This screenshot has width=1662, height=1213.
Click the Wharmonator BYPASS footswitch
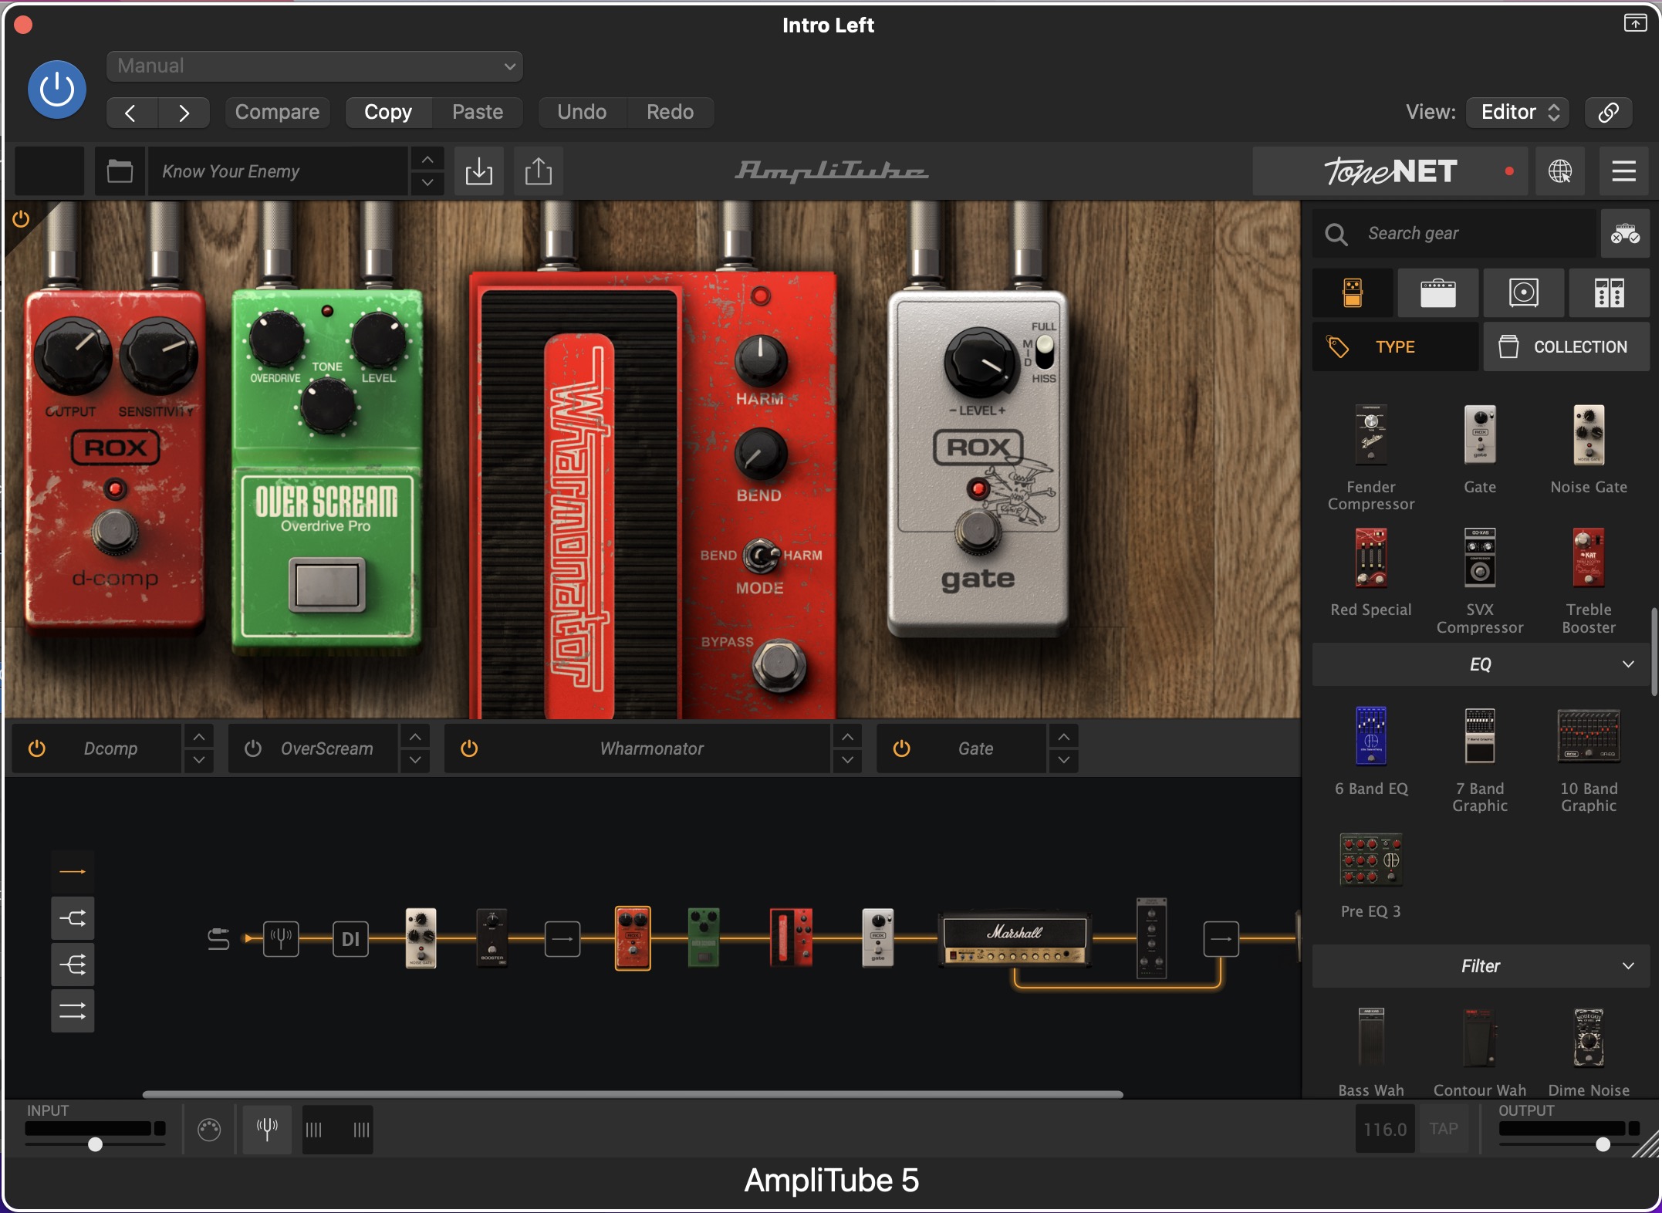(779, 666)
